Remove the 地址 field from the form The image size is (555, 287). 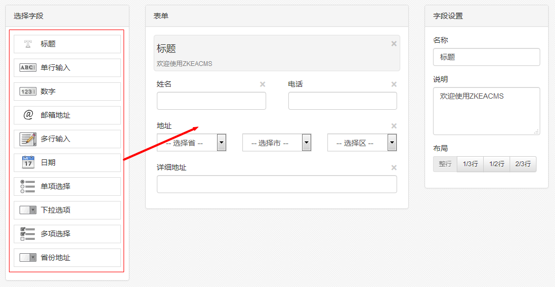(x=394, y=126)
